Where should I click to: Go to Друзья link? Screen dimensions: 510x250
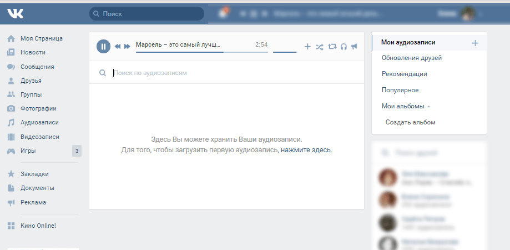(31, 81)
